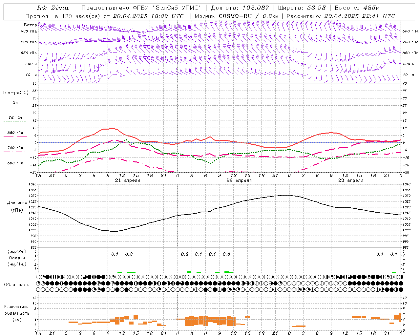Select the '22 апреля' date label

tap(239, 180)
